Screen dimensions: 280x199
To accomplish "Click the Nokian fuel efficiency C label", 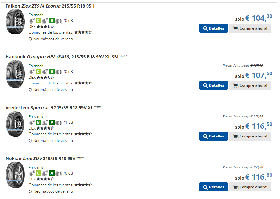I will (x=38, y=173).
